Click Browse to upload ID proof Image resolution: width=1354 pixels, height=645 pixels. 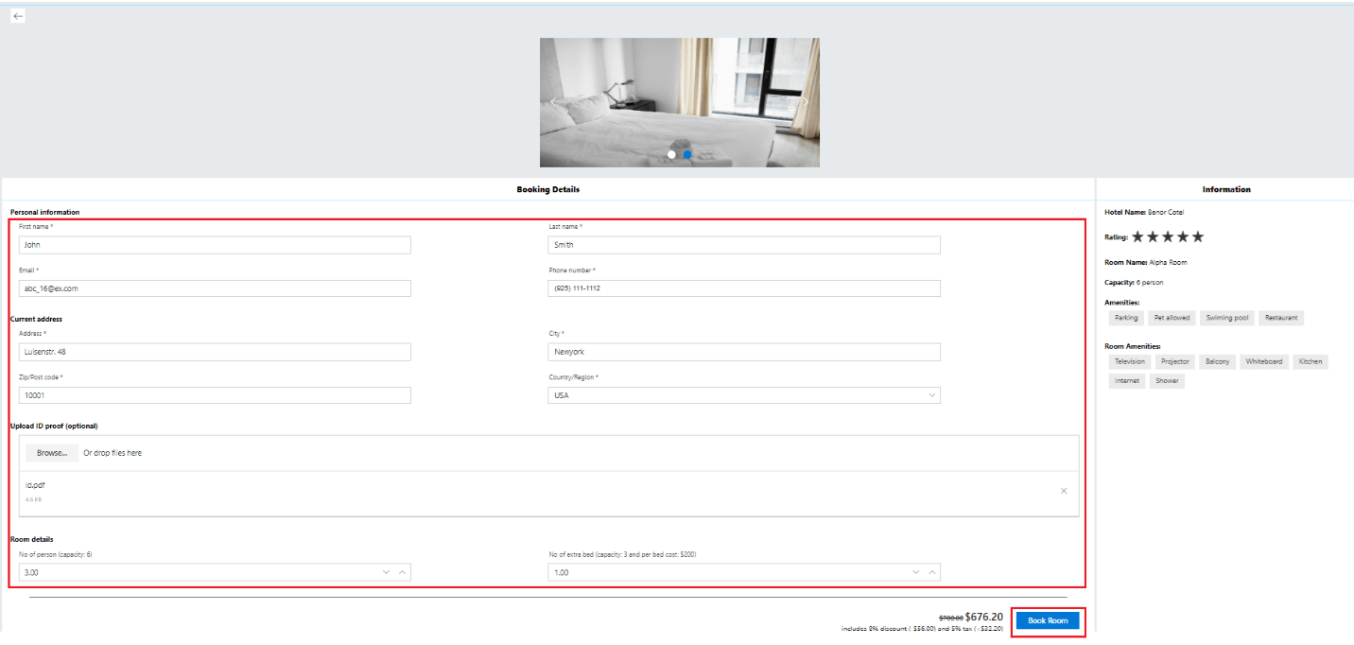pyautogui.click(x=52, y=453)
